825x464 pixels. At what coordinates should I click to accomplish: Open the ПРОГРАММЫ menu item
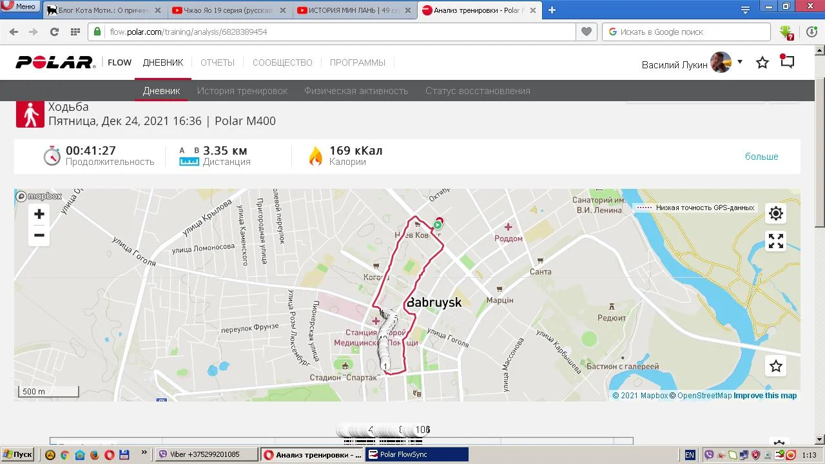click(x=358, y=63)
